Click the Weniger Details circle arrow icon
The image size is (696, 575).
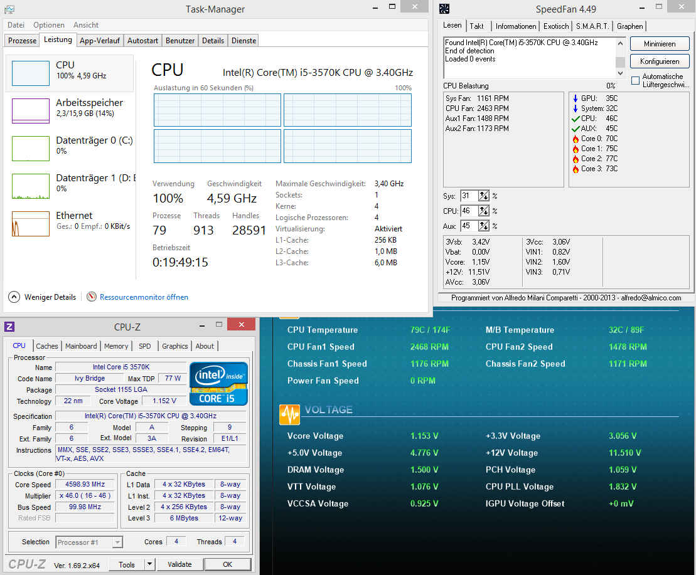pos(14,297)
